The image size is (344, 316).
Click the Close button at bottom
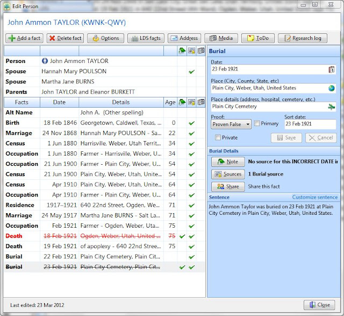pos(319,305)
